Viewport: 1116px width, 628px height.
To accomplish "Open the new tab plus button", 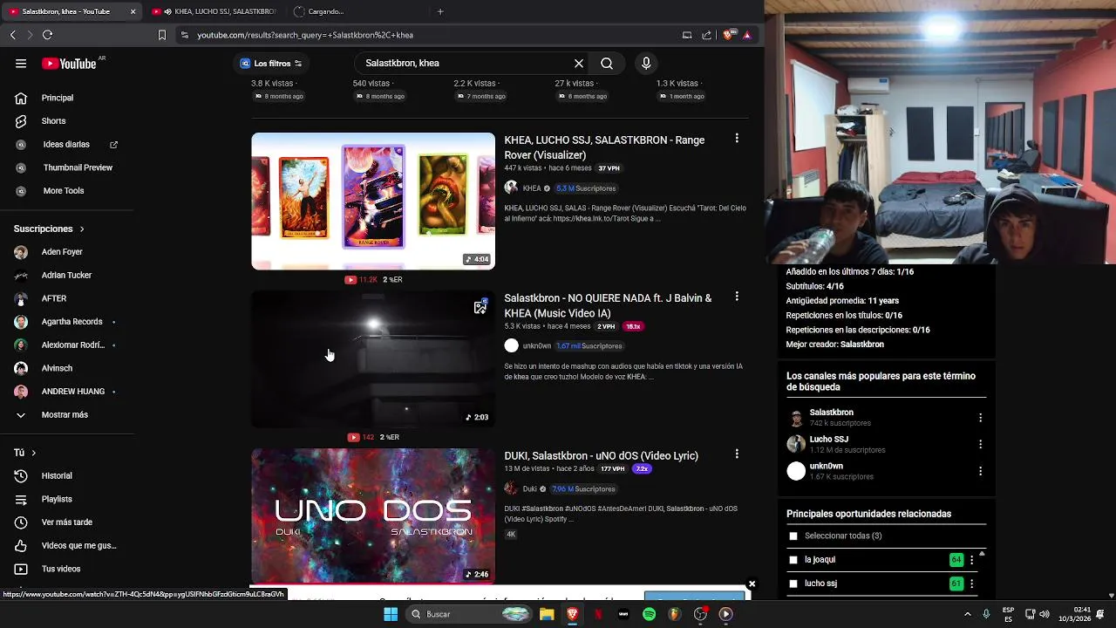I will (440, 11).
